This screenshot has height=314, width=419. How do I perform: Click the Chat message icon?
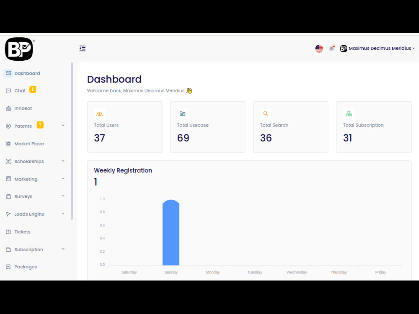click(8, 91)
